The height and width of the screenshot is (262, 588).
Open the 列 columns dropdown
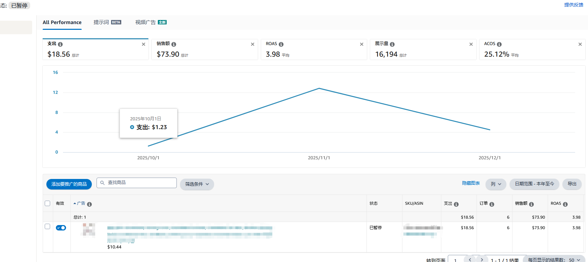pos(496,184)
